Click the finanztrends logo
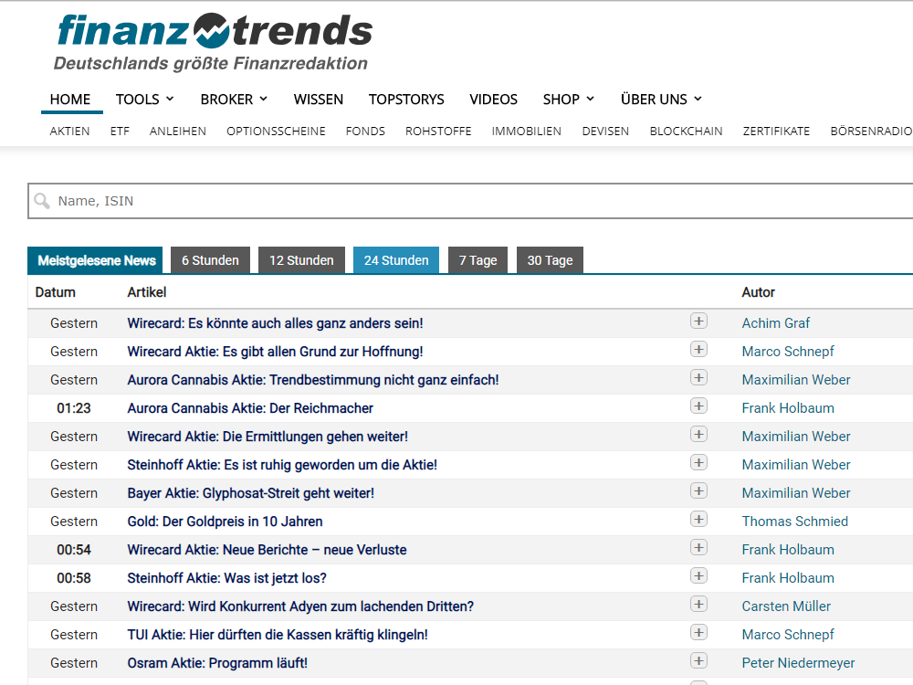Viewport: 913px width, 685px height. tap(213, 42)
